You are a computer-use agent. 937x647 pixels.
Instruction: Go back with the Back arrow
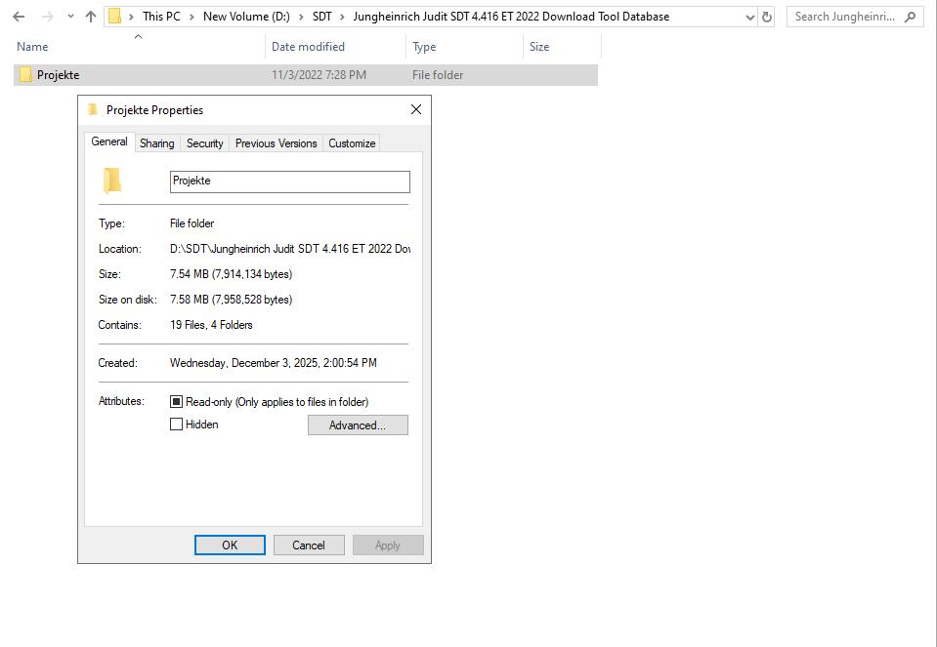click(19, 17)
